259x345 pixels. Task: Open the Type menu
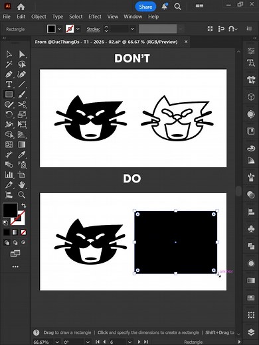(x=58, y=17)
